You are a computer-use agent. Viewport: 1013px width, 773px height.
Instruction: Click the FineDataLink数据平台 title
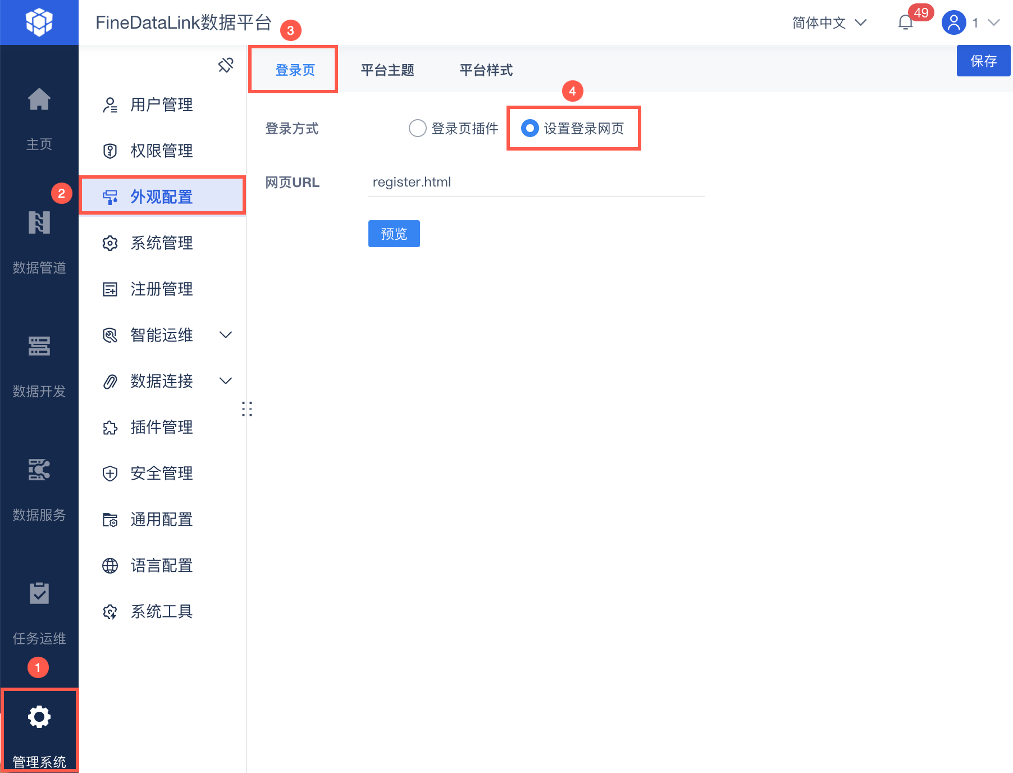tap(184, 22)
